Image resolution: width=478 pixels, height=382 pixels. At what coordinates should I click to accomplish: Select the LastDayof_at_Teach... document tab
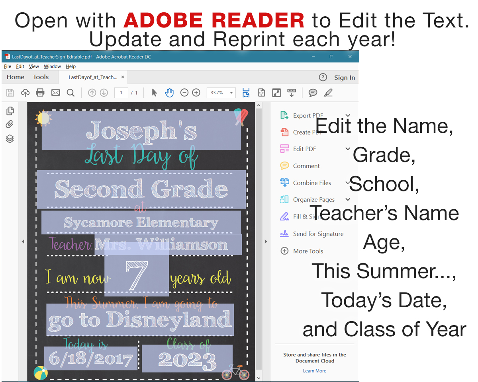coord(93,77)
